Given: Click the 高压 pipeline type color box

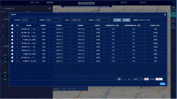Looking at the screenshot, I should pyautogui.click(x=71, y=89).
